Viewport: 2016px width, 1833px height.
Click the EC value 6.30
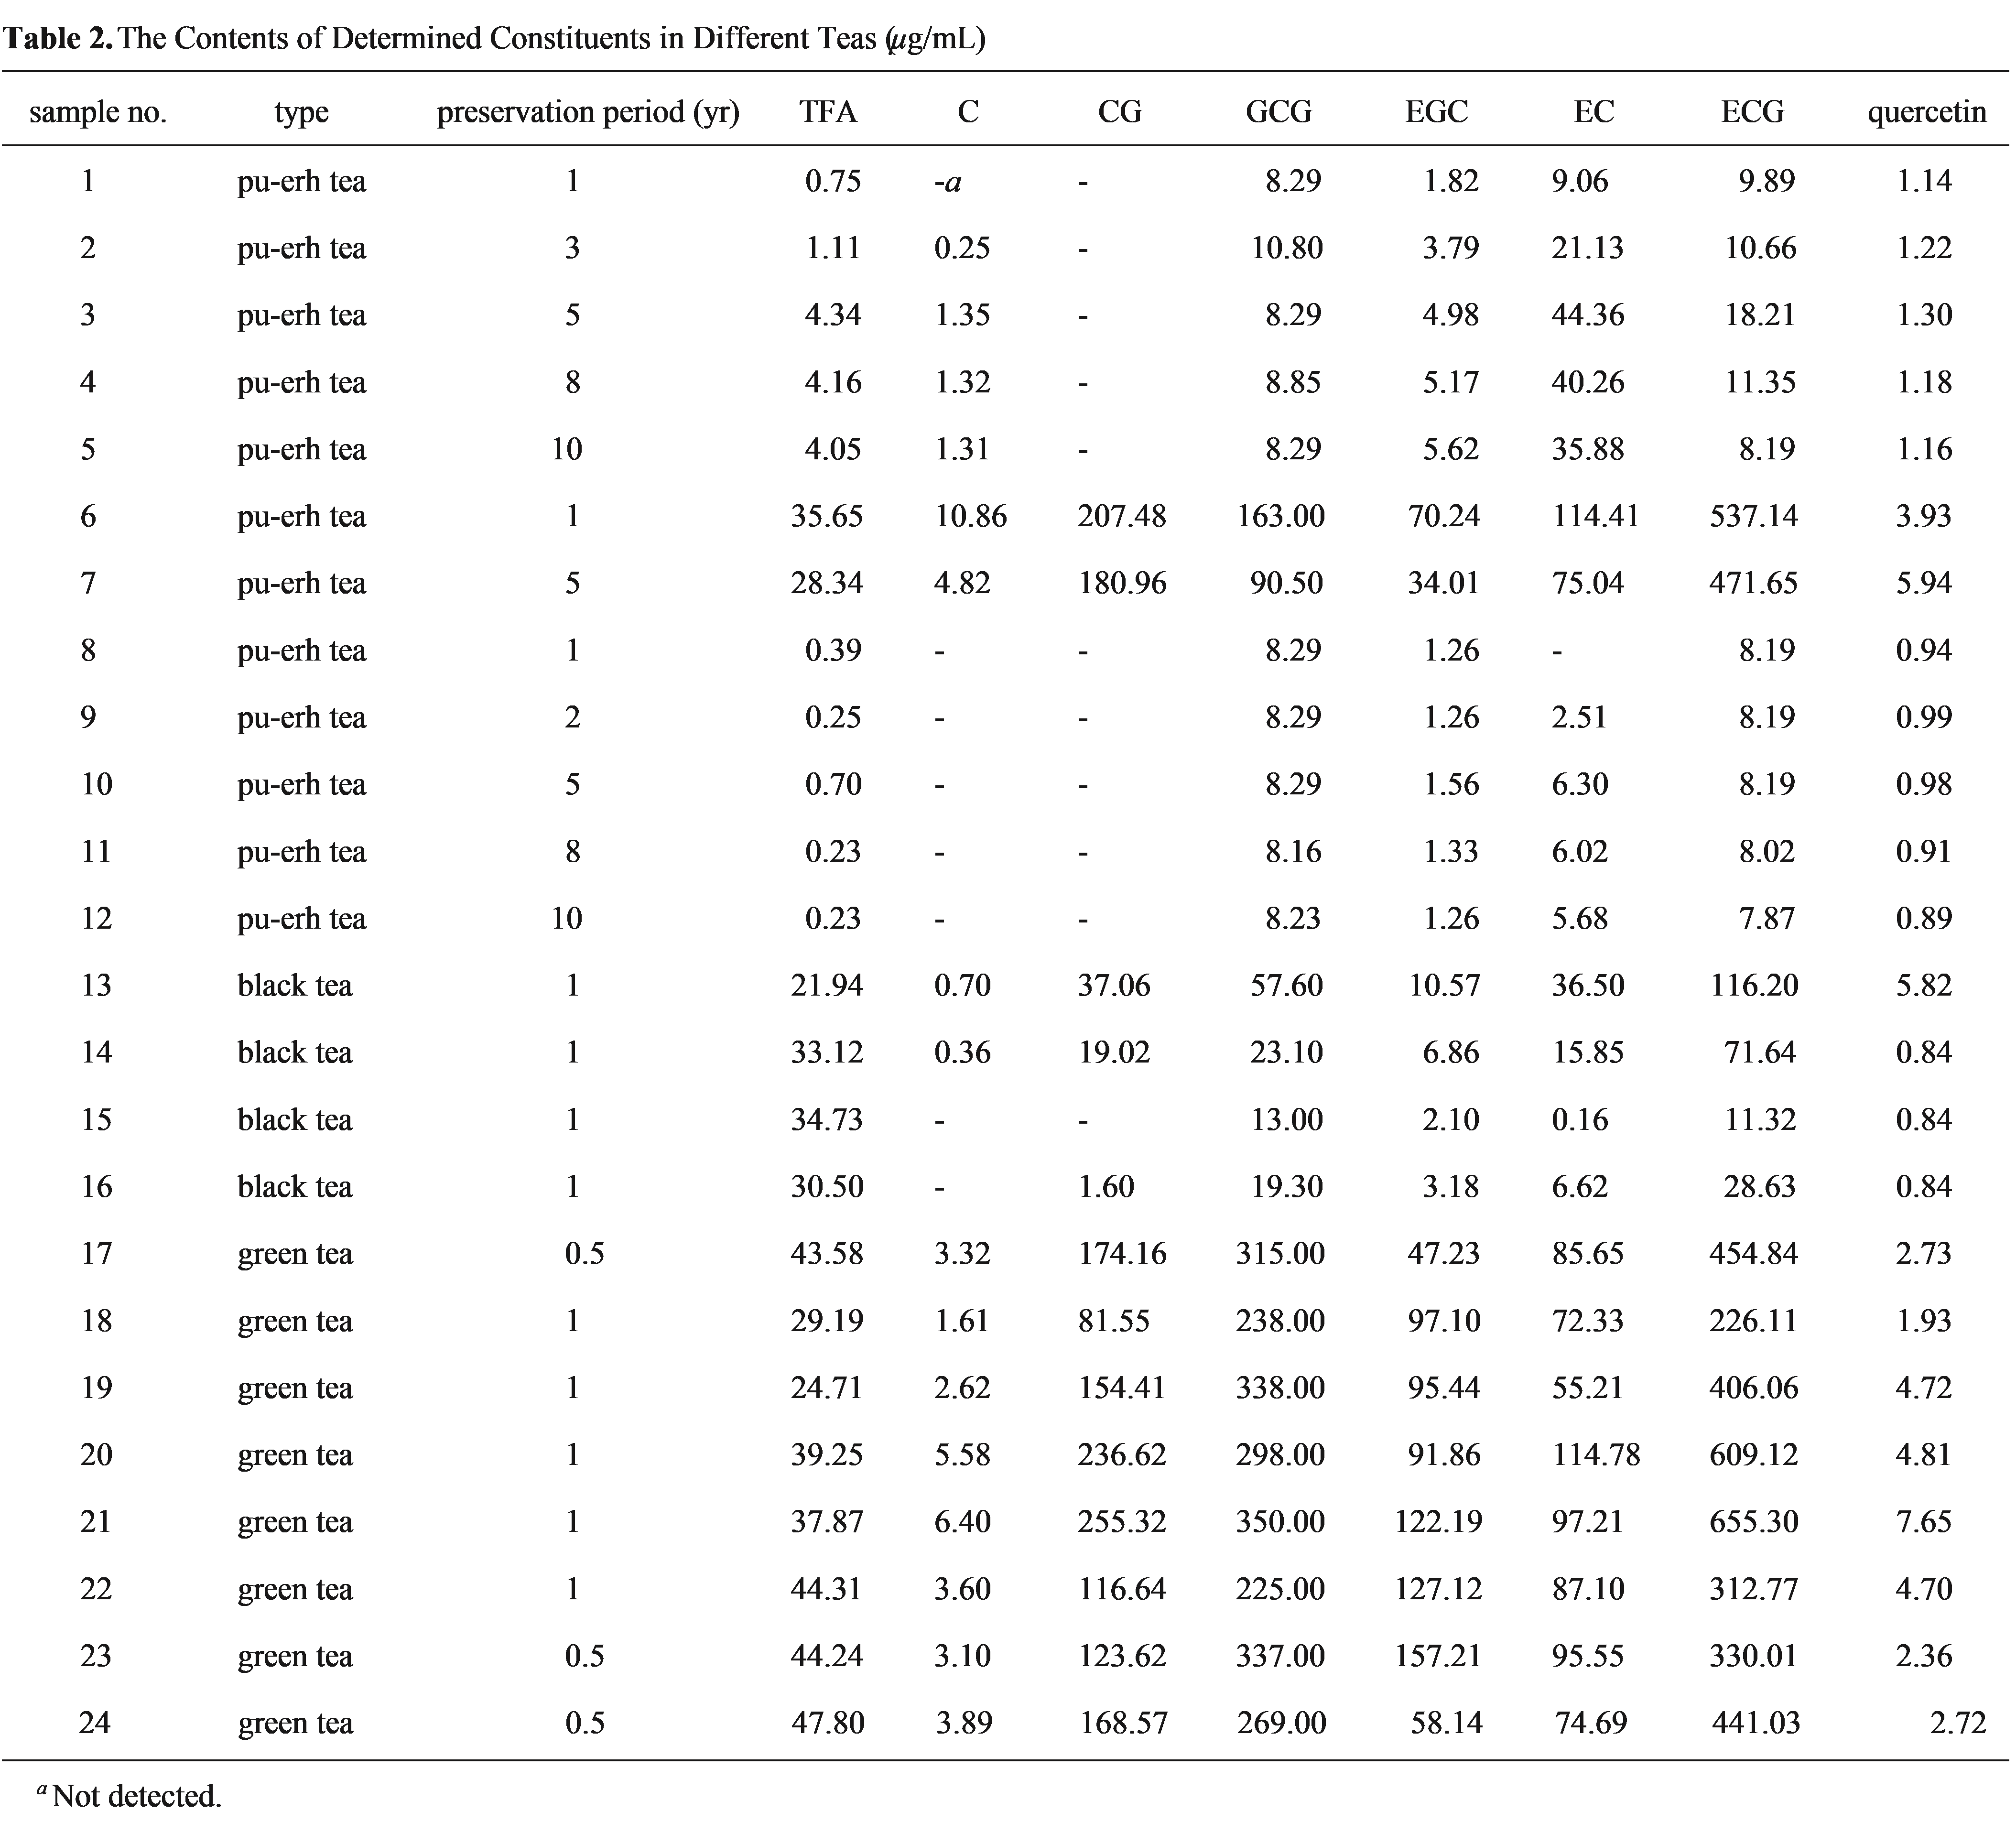point(1580,784)
